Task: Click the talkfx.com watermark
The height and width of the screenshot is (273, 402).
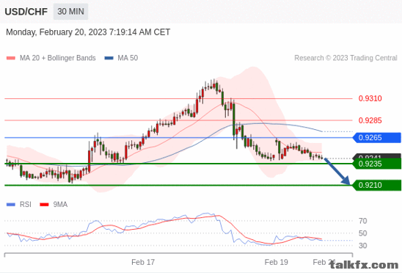Action: click(x=364, y=264)
